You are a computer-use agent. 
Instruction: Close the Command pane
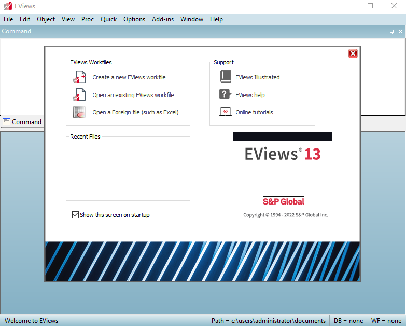coord(401,31)
